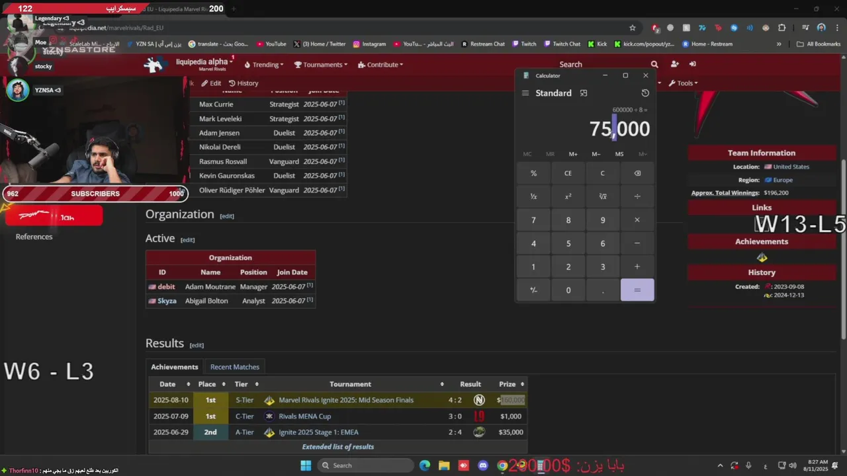Click calculator M+ memory add
847x476 pixels.
[x=573, y=154]
